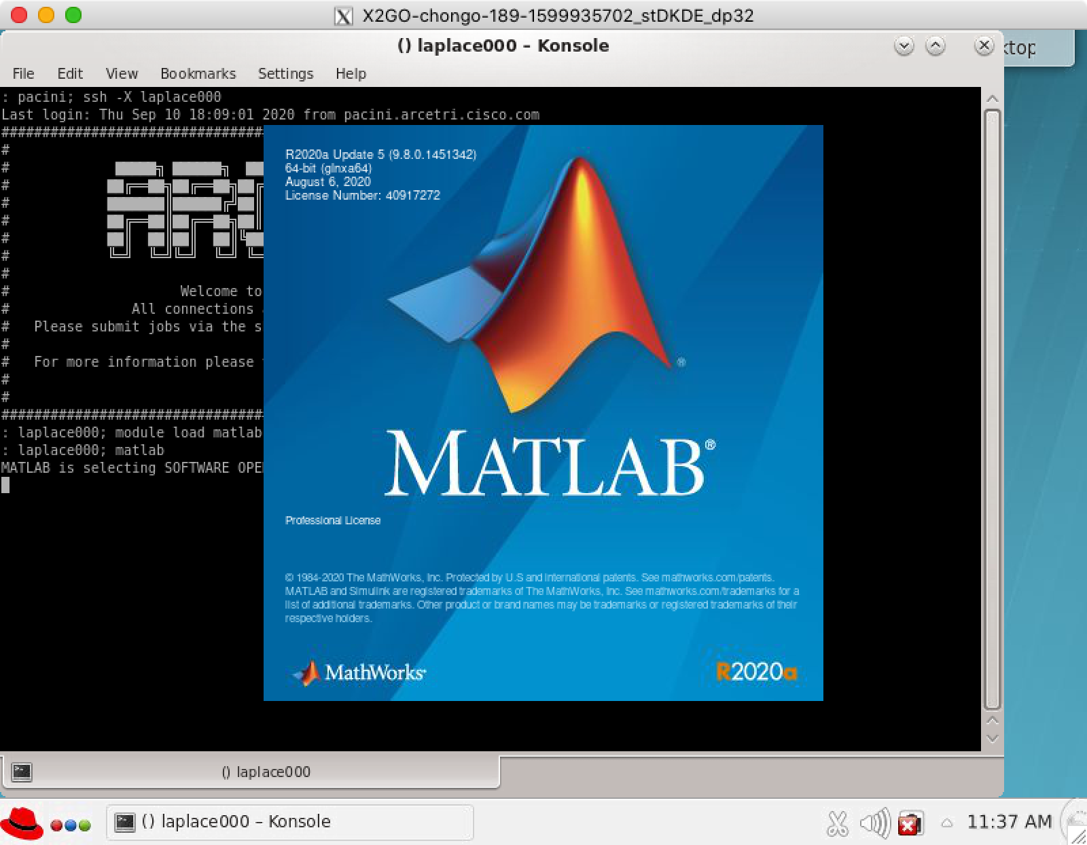1087x845 pixels.
Task: Open the three-dot activities icon in panel
Action: (71, 825)
